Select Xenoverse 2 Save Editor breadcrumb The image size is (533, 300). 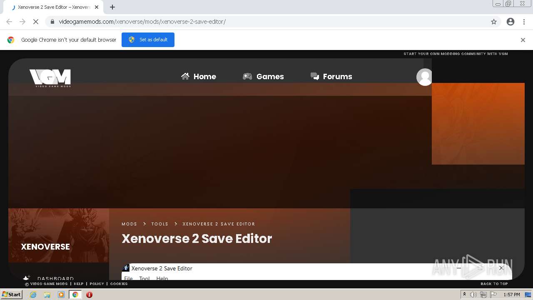(x=219, y=224)
